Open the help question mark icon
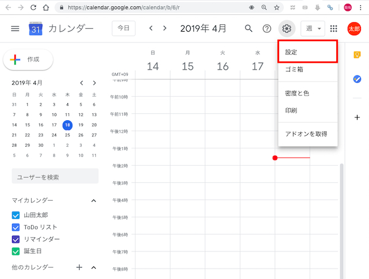This screenshot has height=279, width=369. [266, 29]
